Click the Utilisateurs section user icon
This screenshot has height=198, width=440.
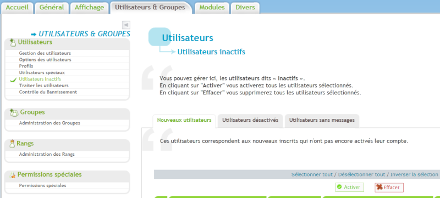[13, 43]
